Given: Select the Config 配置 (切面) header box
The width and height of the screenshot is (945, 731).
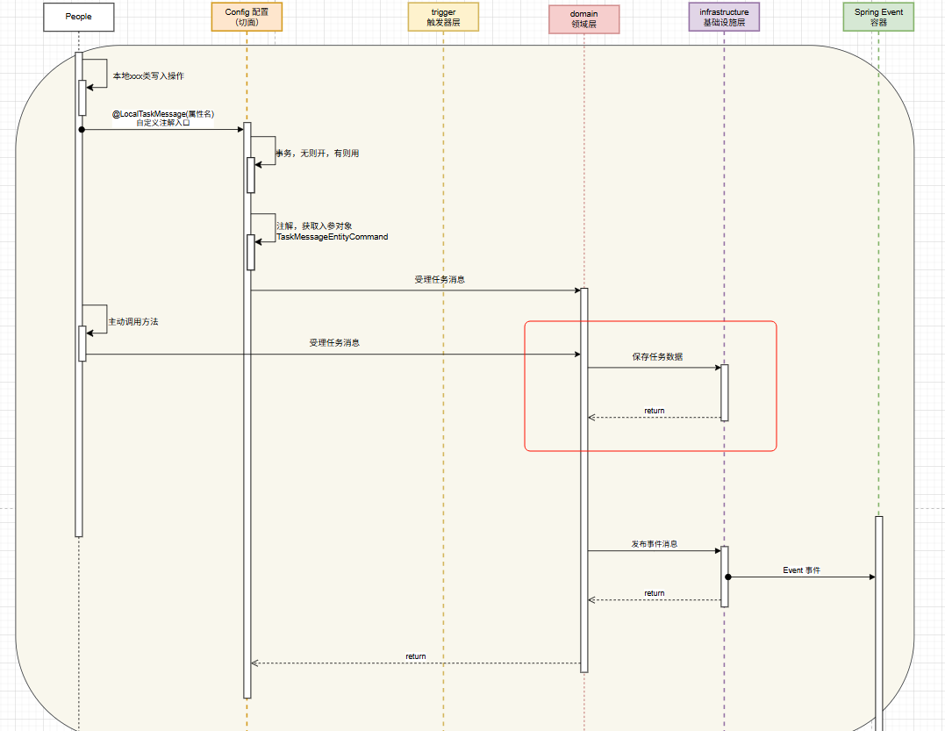Looking at the screenshot, I should pos(247,17).
